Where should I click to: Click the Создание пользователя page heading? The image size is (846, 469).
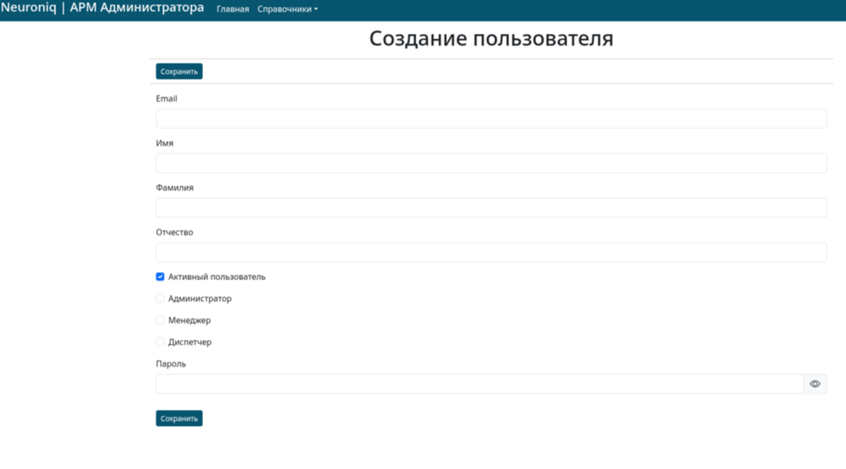click(x=491, y=39)
